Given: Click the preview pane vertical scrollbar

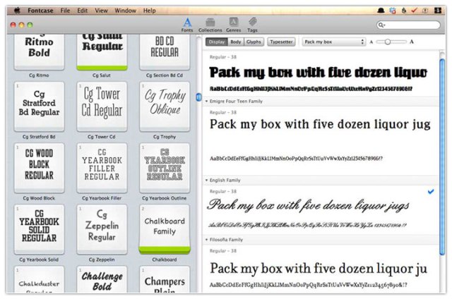Looking at the screenshot, I should pos(442,157).
